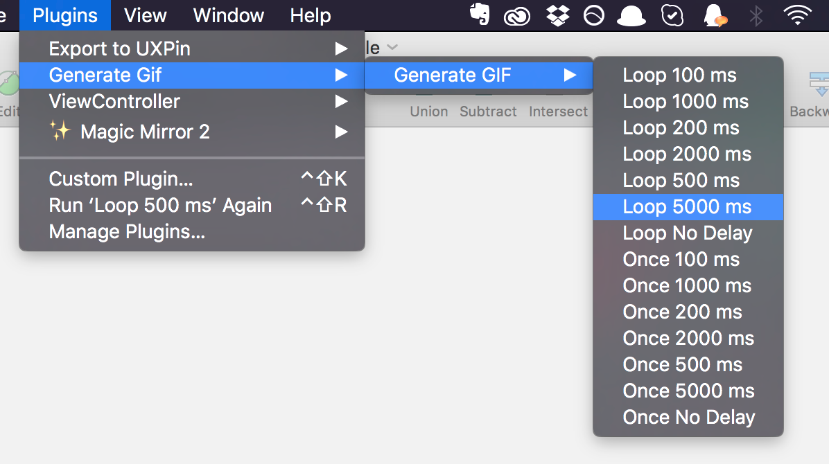Expand the Export to UXPin submenu
Viewport: 829px width, 464px height.
coord(192,48)
